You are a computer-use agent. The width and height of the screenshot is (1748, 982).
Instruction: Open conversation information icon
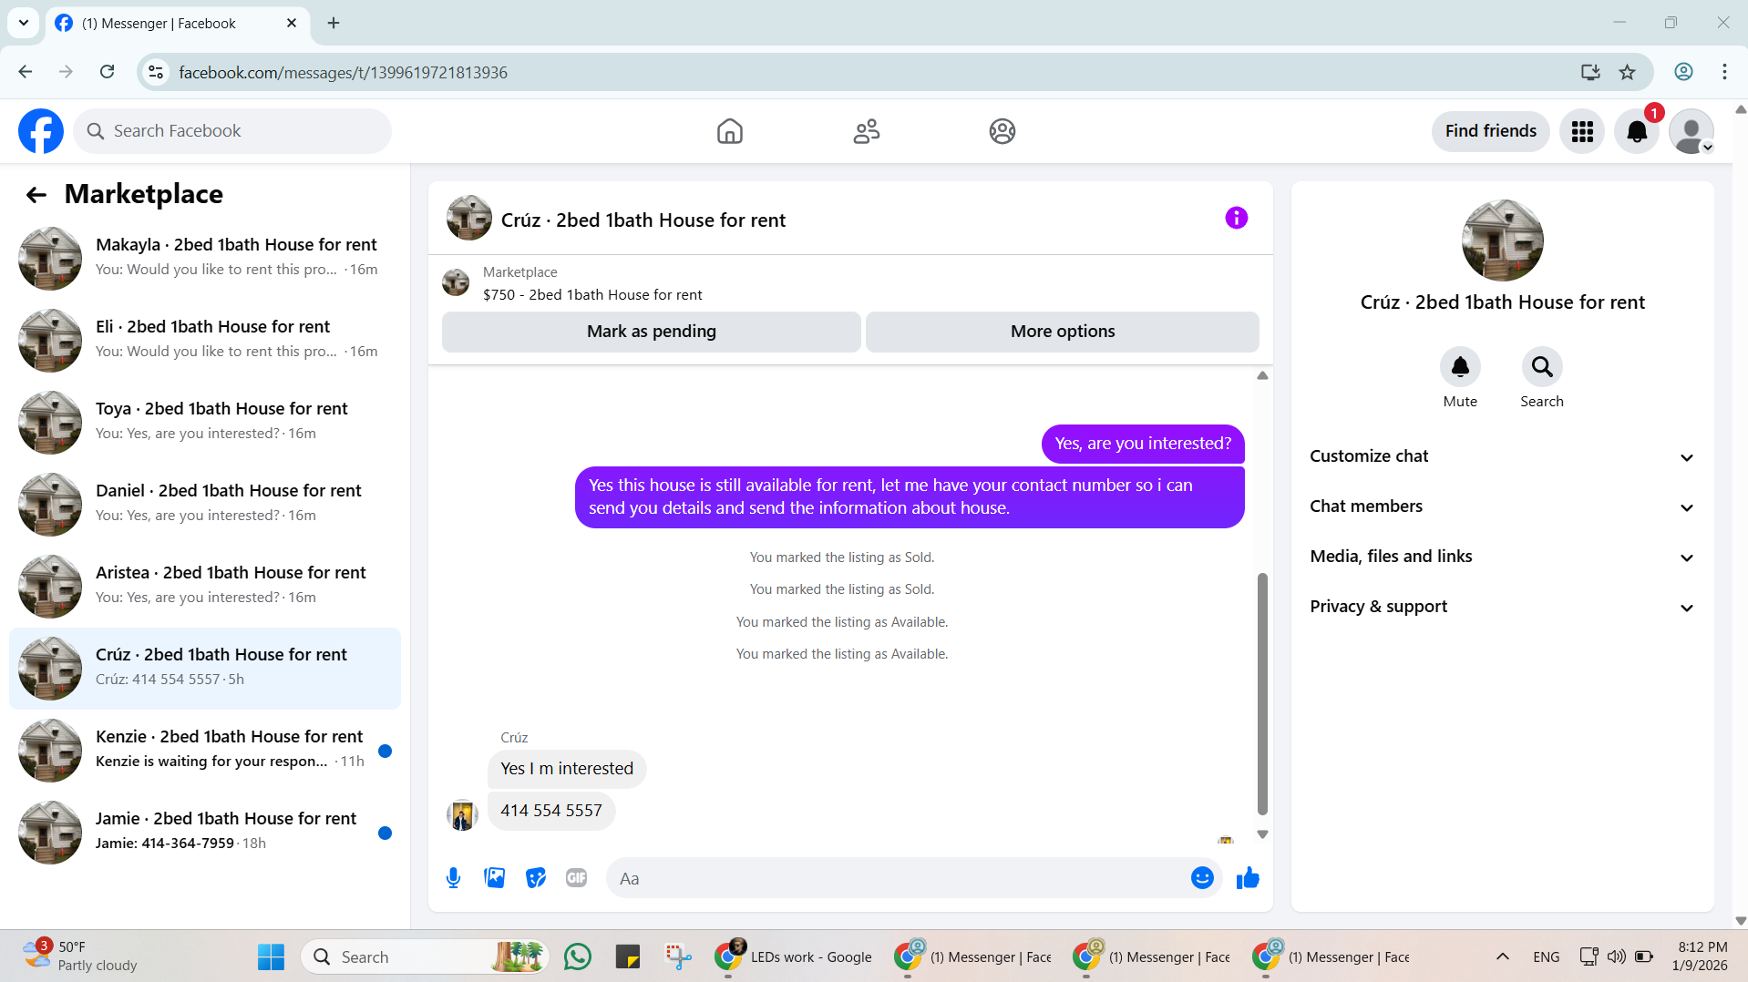pyautogui.click(x=1236, y=218)
